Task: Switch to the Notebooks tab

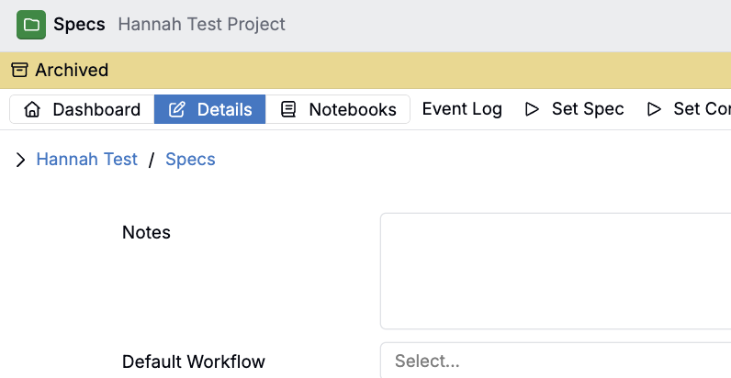Action: (x=338, y=109)
